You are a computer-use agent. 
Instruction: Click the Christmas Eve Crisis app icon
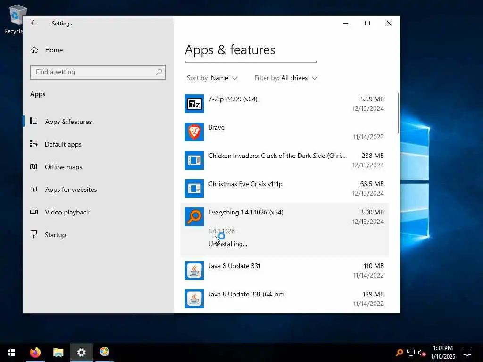[194, 189]
